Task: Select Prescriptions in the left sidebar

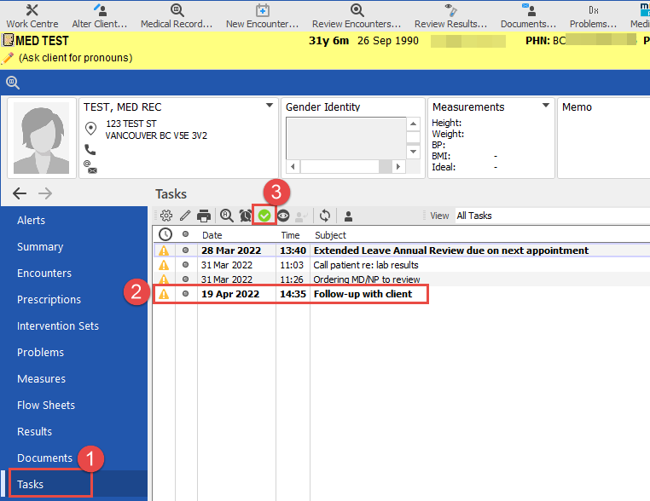Action: [x=49, y=300]
